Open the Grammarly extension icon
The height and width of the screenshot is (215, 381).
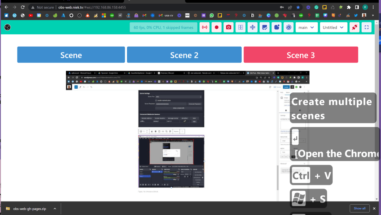[316, 7]
